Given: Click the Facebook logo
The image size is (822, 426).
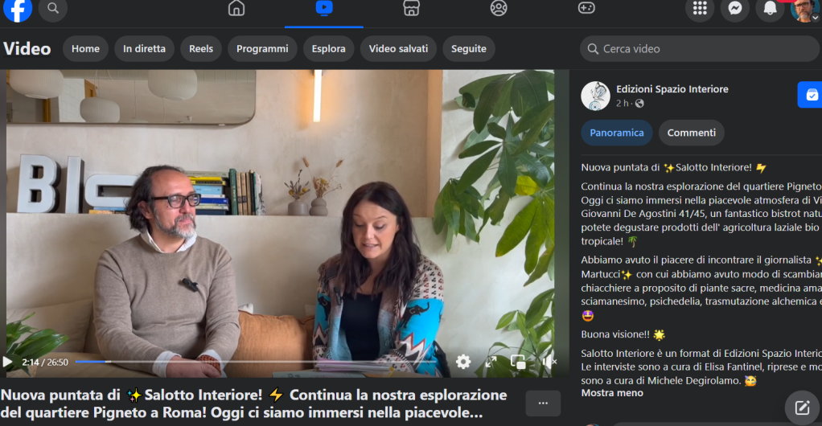Looking at the screenshot, I should pos(18,9).
